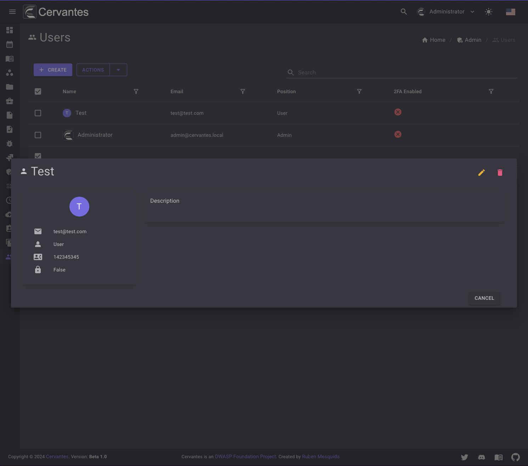Expand the Administrator account menu chevron

(472, 12)
